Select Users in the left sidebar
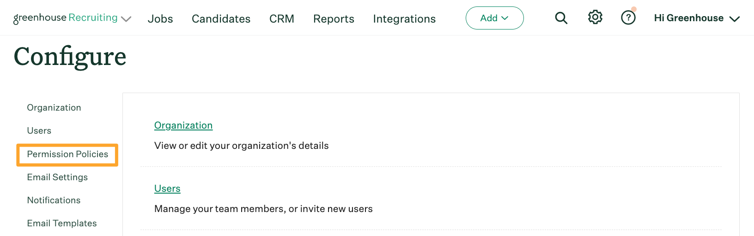 pyautogui.click(x=39, y=131)
